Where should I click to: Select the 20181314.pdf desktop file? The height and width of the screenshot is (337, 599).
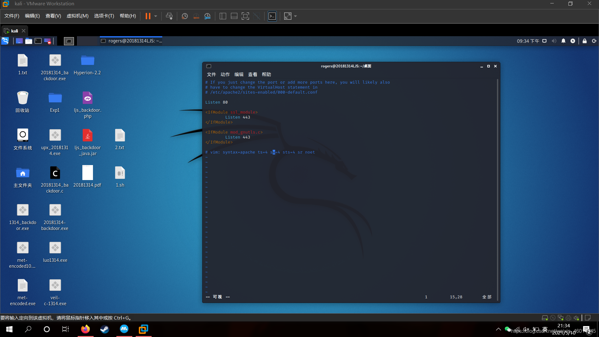pyautogui.click(x=87, y=177)
